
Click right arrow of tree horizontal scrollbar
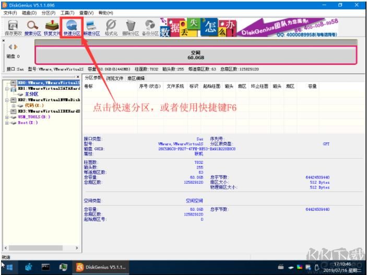coord(77,248)
